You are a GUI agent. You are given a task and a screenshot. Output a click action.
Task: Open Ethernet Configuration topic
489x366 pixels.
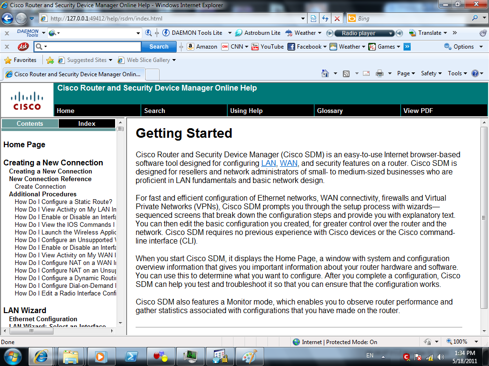point(43,319)
